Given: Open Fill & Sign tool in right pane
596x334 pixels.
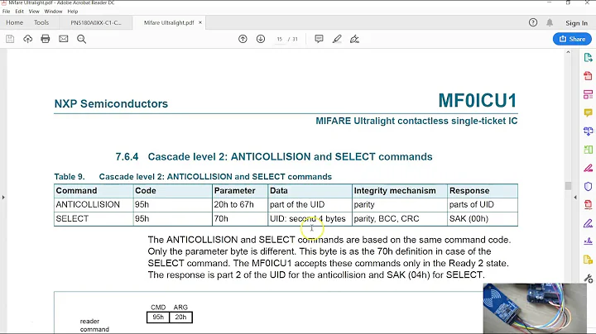Looking at the screenshot, I should (588, 223).
